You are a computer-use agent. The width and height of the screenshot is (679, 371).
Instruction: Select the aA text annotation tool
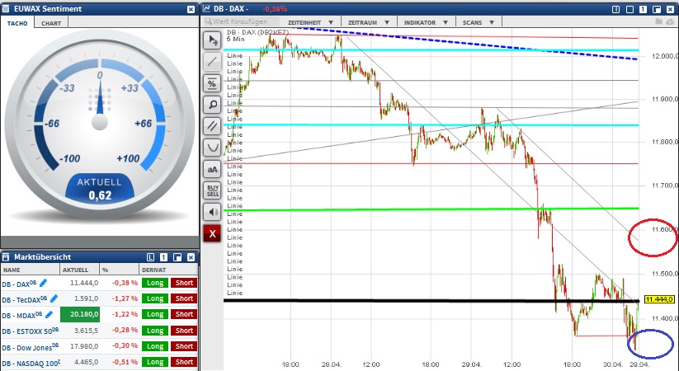coord(212,170)
